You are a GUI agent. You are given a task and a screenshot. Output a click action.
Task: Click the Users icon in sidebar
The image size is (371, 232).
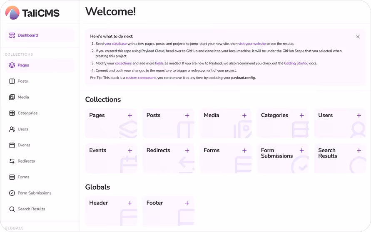[12, 129]
